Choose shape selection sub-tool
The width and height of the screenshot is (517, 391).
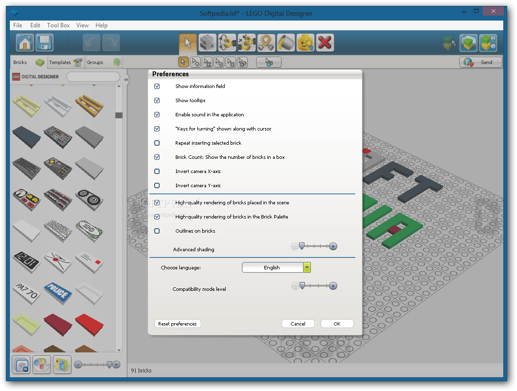tap(231, 62)
